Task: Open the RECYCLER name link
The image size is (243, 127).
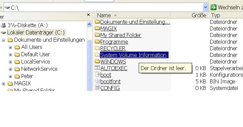Action: point(113,48)
